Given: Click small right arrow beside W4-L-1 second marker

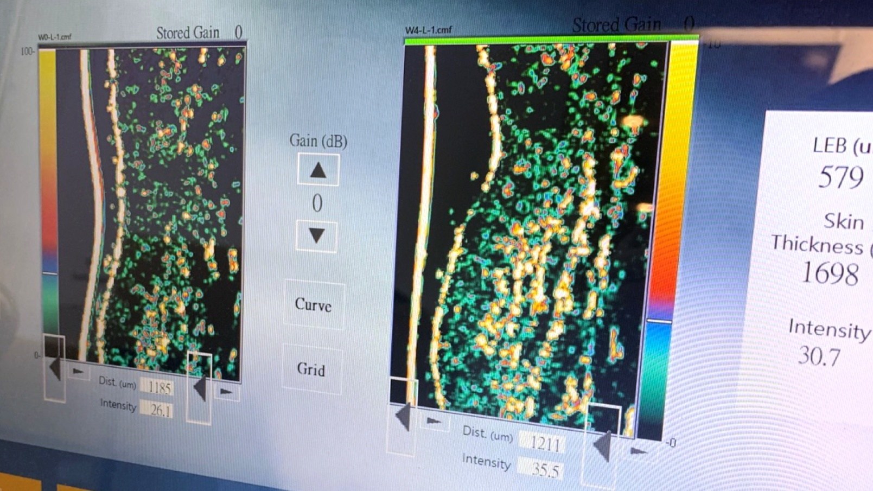Looking at the screenshot, I should click(x=640, y=451).
